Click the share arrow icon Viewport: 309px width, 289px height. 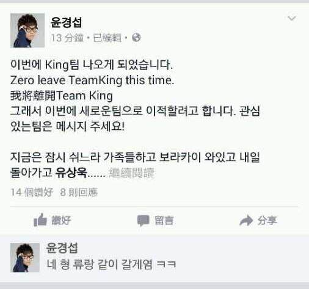point(246,221)
